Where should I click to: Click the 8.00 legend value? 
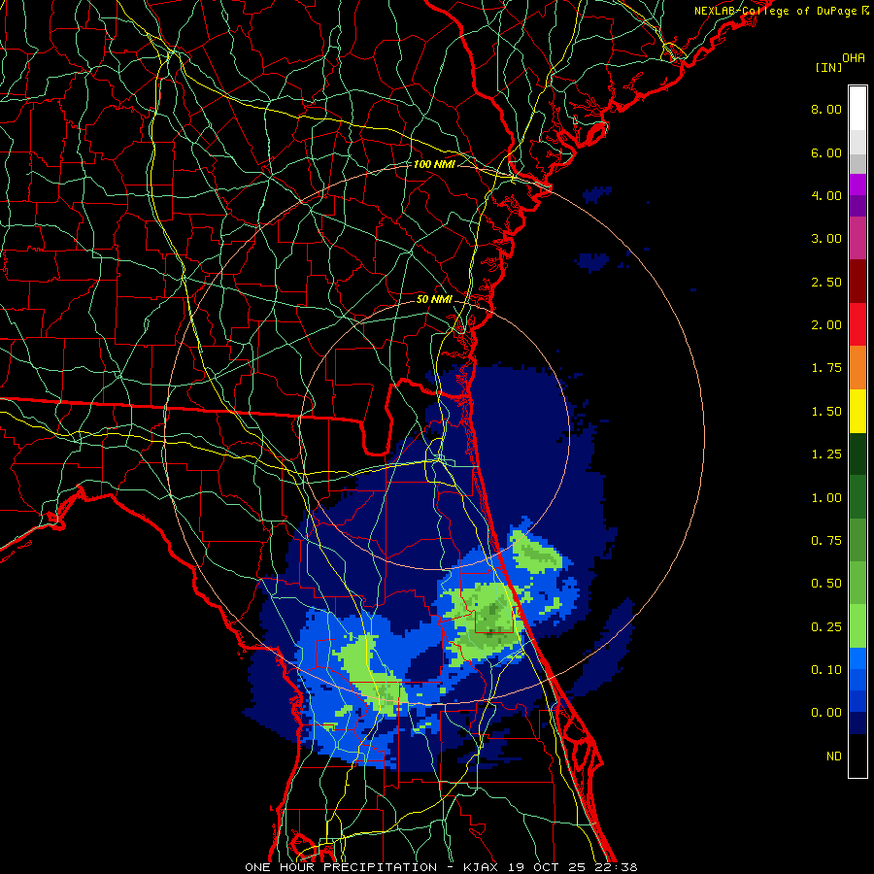click(826, 109)
